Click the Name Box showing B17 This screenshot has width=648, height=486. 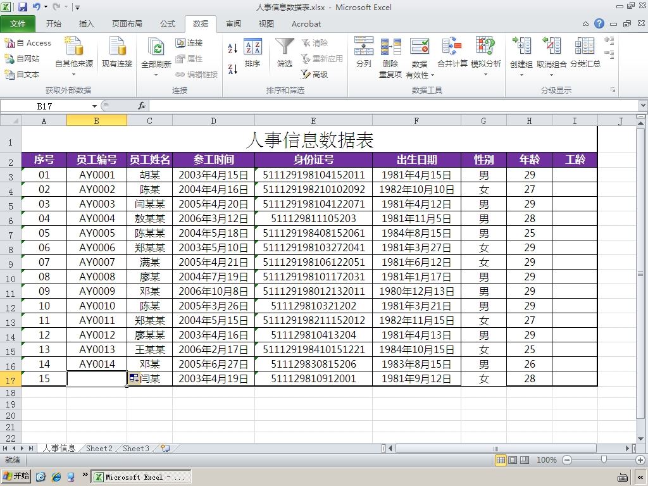click(45, 106)
